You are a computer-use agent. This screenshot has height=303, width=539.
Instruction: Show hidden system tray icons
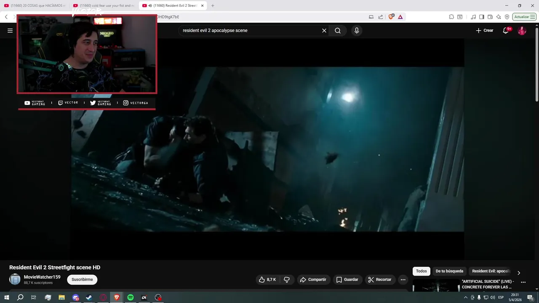point(465,298)
